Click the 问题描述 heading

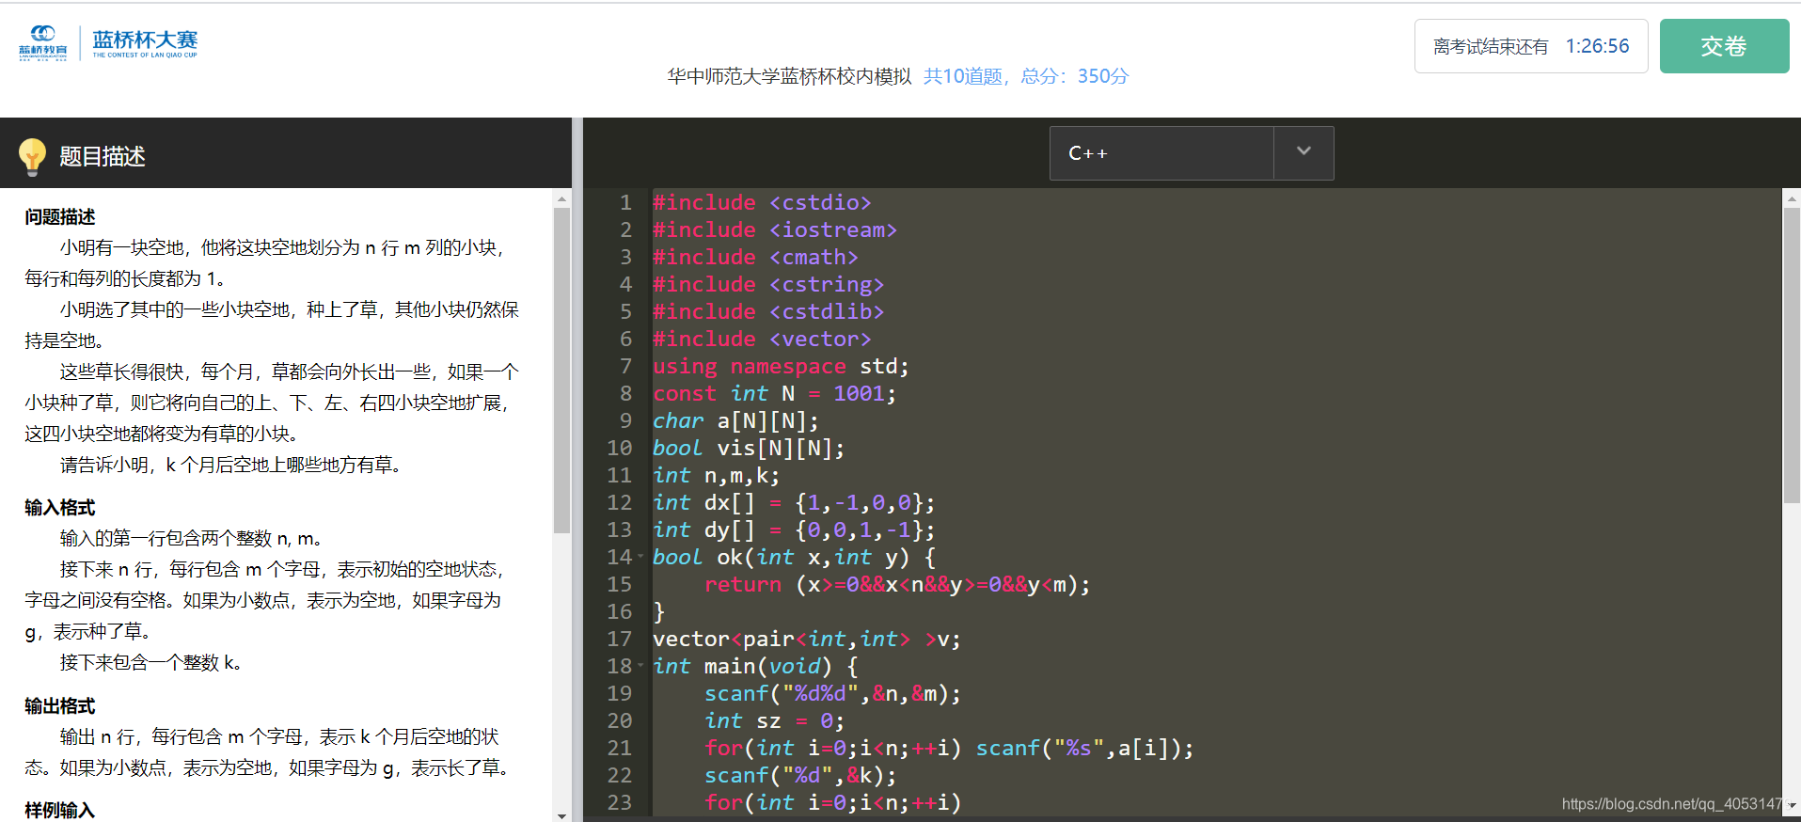click(60, 217)
